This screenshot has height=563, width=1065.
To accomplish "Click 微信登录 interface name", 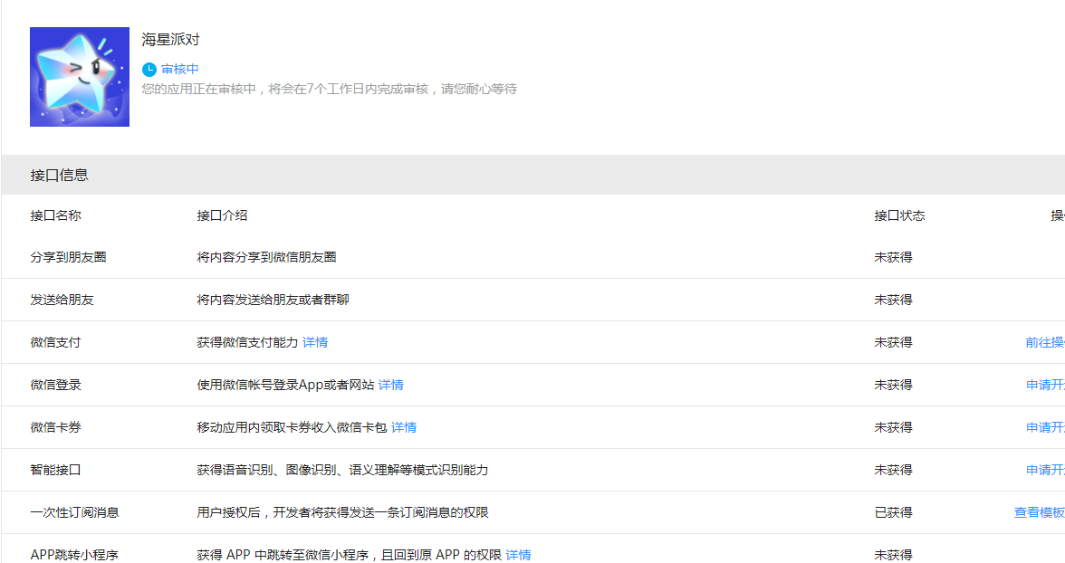I will click(56, 385).
